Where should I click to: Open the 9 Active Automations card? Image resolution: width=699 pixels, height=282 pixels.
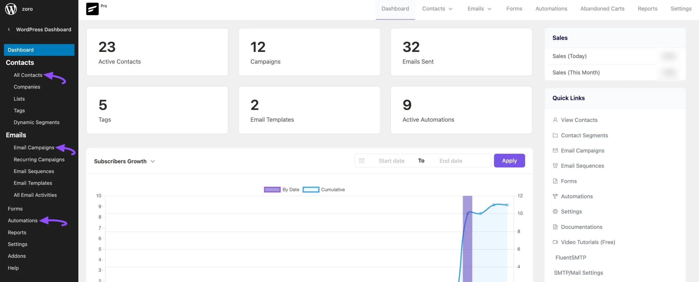(461, 110)
